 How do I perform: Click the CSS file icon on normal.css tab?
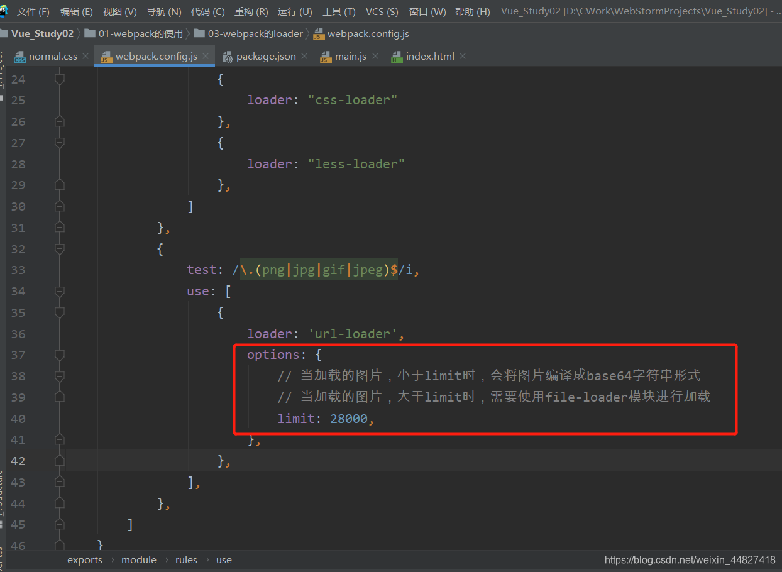[19, 57]
